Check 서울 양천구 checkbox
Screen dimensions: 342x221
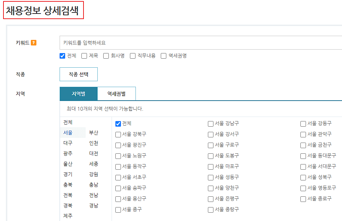tap(210, 188)
